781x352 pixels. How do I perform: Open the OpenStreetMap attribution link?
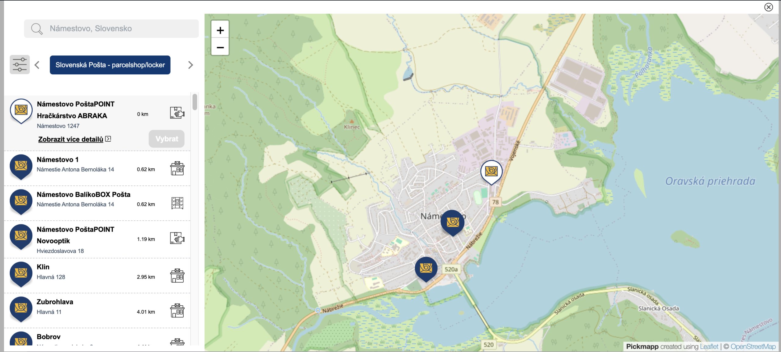(x=753, y=347)
